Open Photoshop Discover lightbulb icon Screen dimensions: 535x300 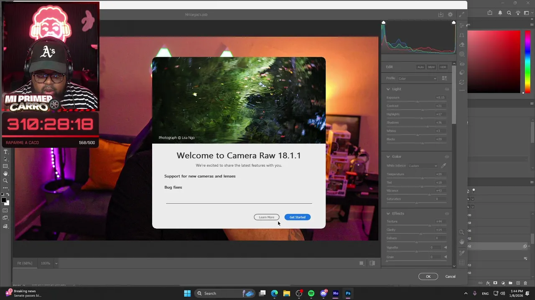[x=518, y=13]
